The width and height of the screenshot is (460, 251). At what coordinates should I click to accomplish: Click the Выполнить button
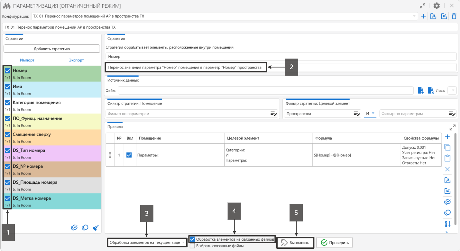[x=295, y=243]
